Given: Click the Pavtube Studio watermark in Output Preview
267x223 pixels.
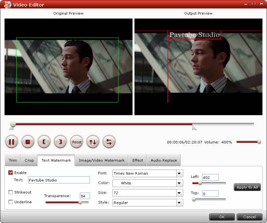Looking at the screenshot, I should (194, 35).
